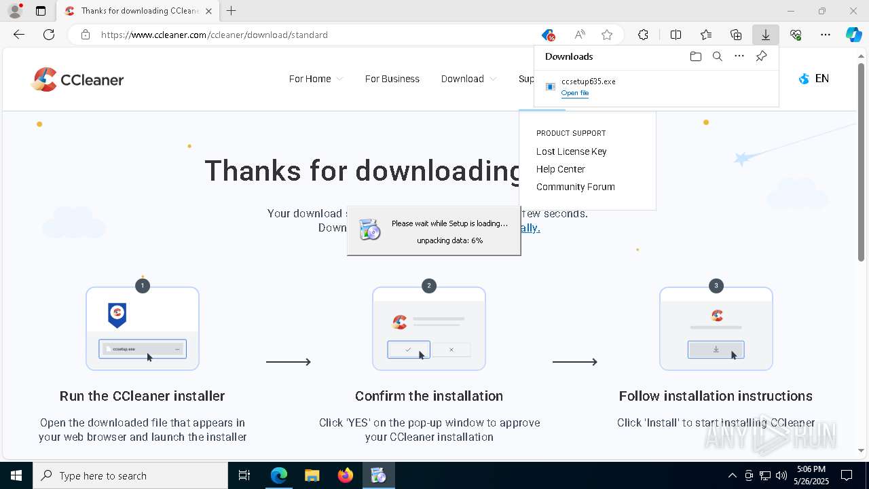Image resolution: width=869 pixels, height=489 pixels.
Task: Click the address bar URL
Action: (215, 35)
